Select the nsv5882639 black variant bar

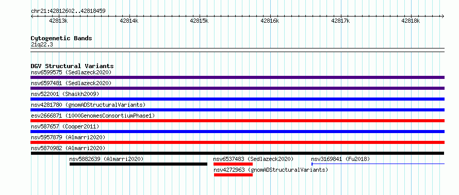pos(138,164)
